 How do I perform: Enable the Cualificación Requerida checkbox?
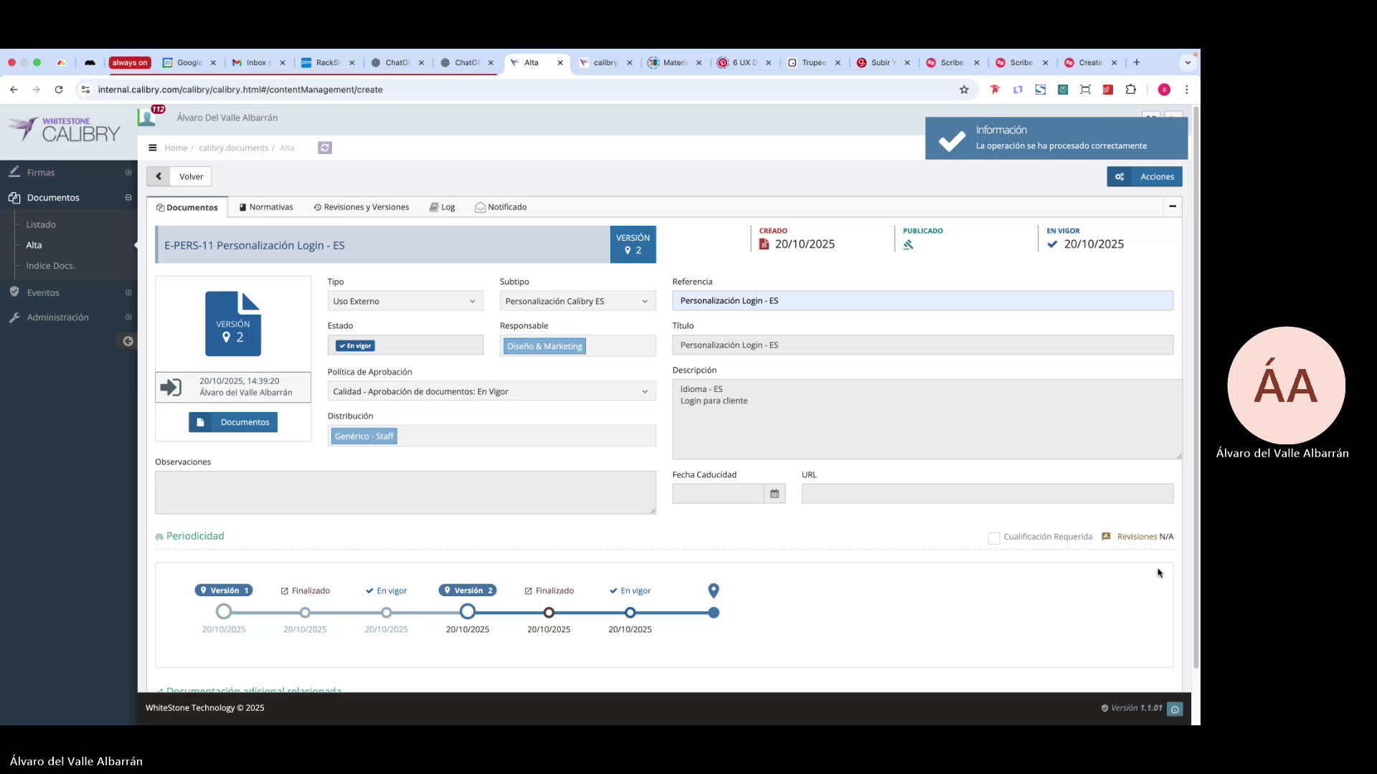point(994,537)
